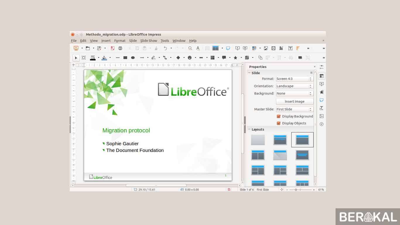Open Export as PDF

coord(112,48)
